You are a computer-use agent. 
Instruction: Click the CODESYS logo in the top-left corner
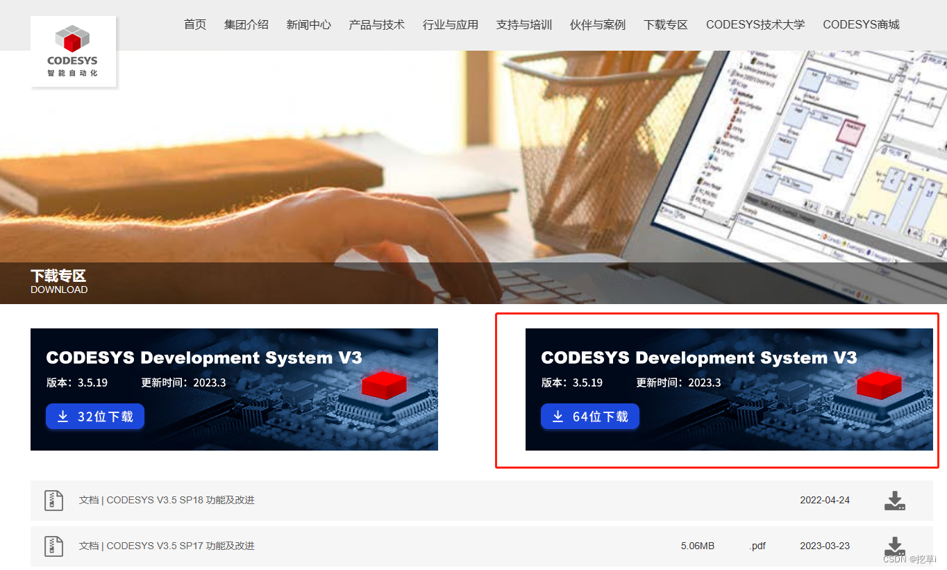coord(72,51)
